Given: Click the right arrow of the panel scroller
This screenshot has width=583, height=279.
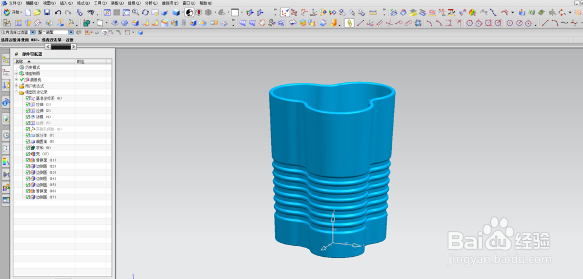Looking at the screenshot, I should (x=73, y=47).
